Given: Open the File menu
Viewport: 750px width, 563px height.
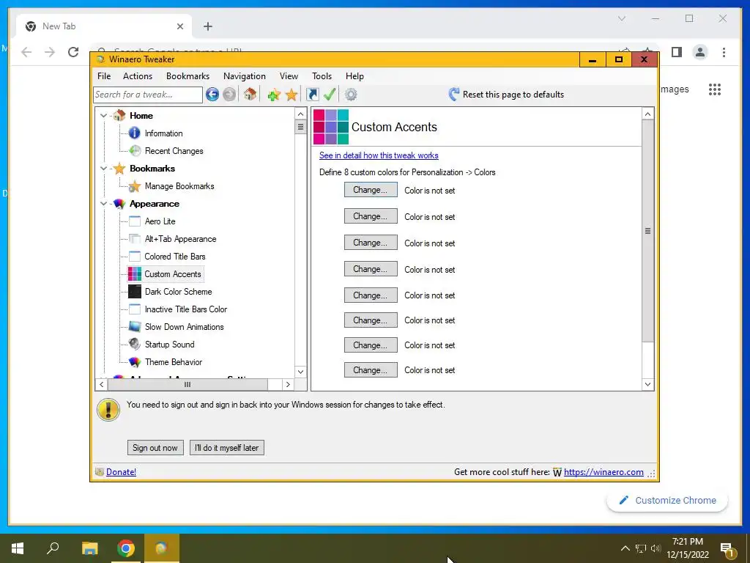Looking at the screenshot, I should [104, 76].
